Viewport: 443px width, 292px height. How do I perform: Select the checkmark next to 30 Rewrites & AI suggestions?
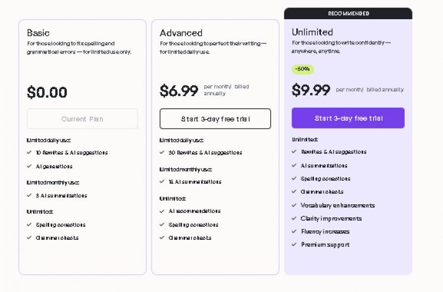(x=162, y=153)
